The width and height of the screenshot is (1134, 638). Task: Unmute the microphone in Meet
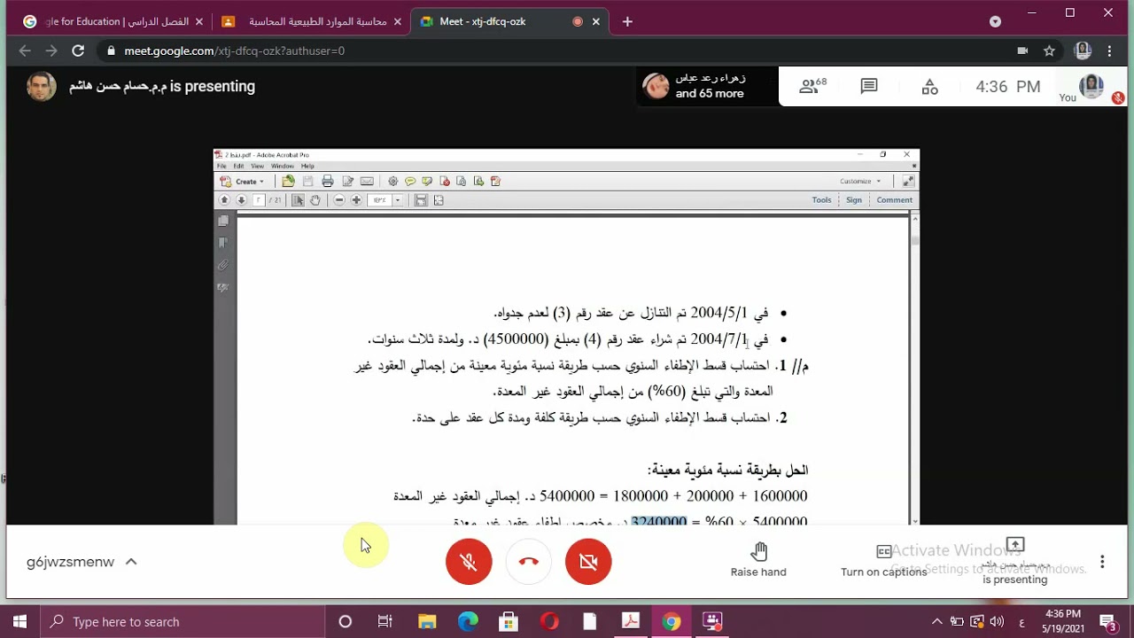(x=469, y=562)
